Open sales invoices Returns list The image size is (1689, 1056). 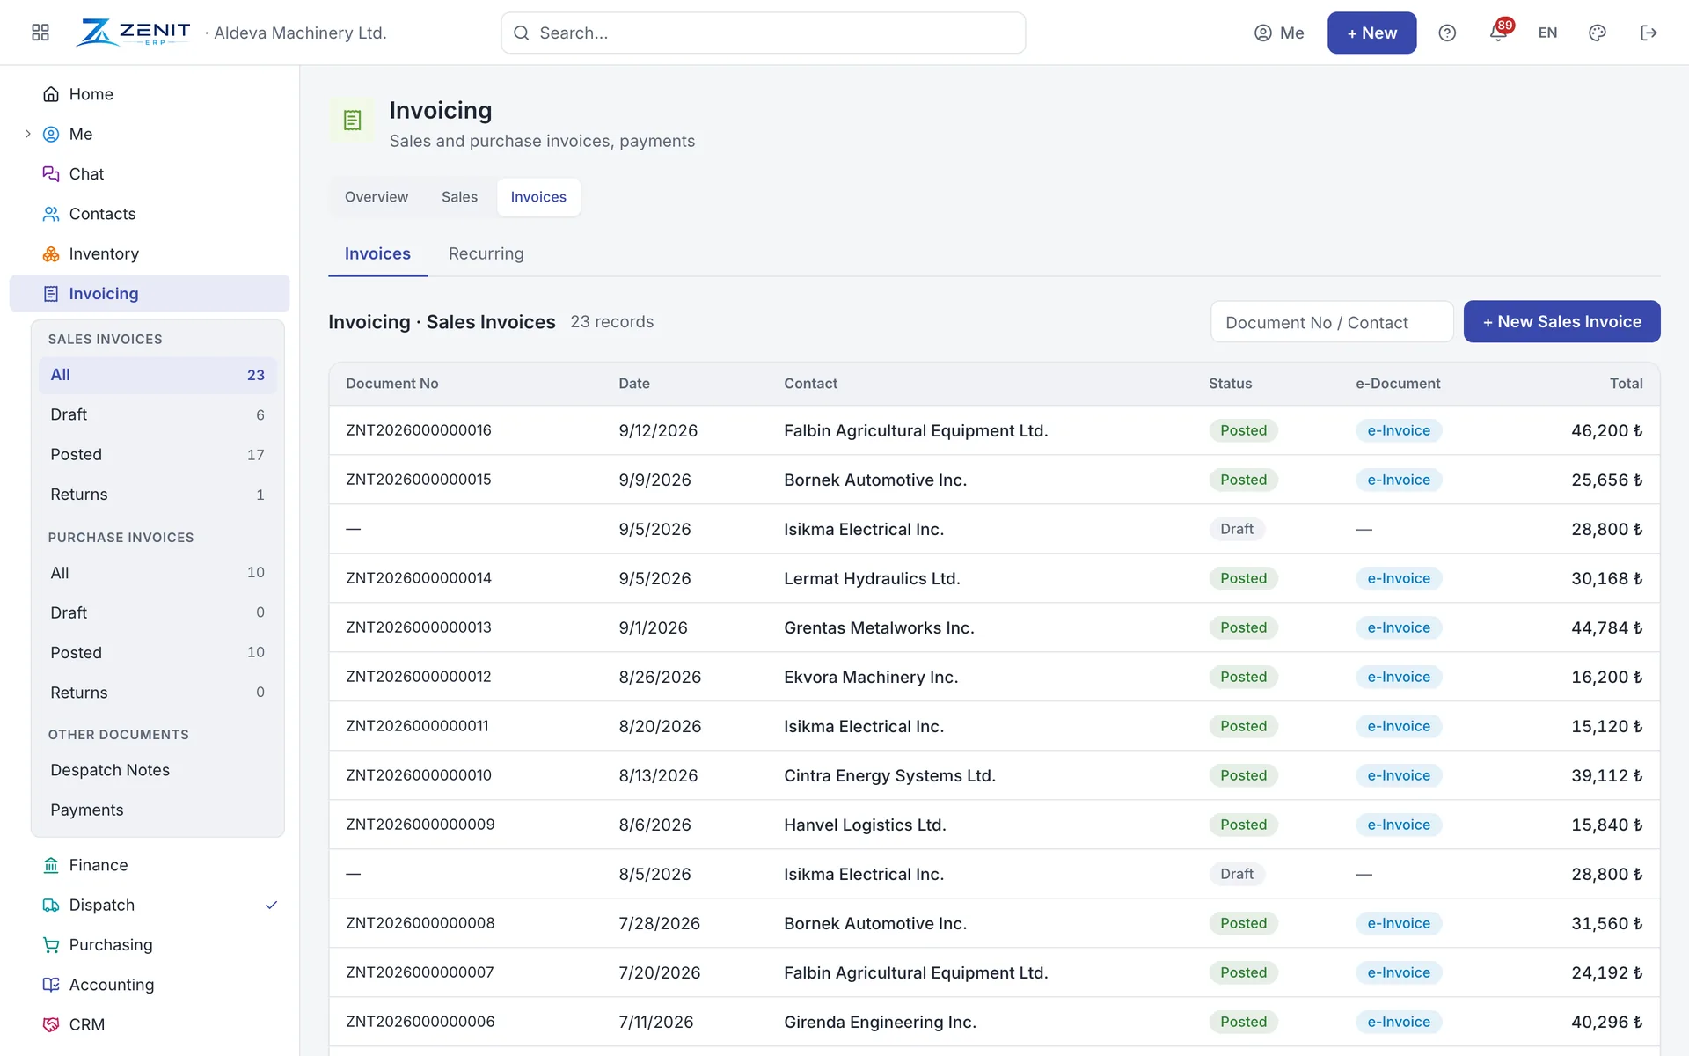coord(157,495)
